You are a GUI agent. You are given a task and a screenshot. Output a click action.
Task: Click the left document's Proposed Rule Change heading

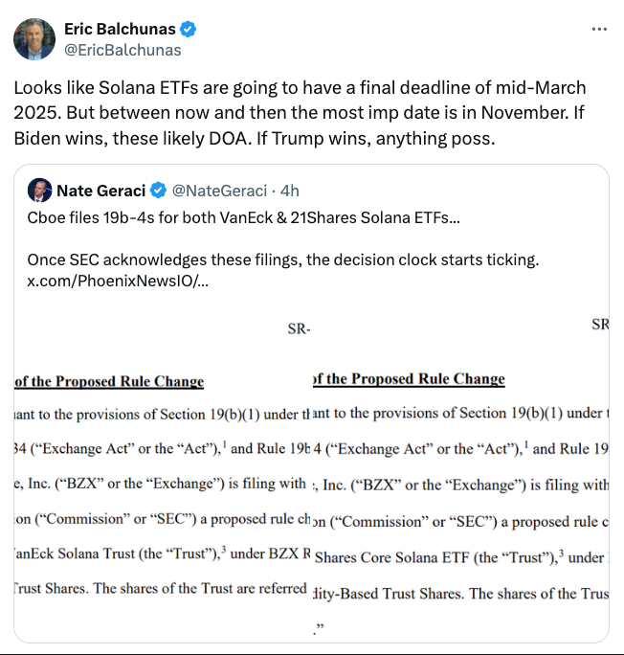[109, 381]
